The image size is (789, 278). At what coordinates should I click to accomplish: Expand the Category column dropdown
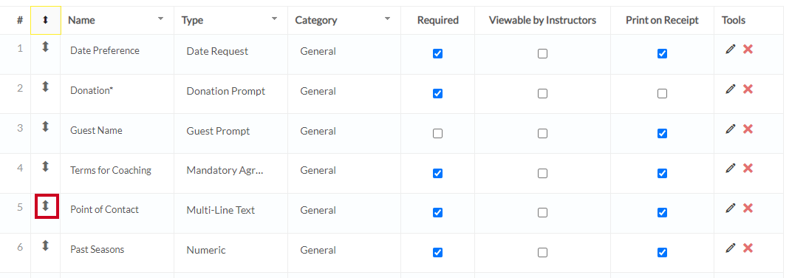387,18
